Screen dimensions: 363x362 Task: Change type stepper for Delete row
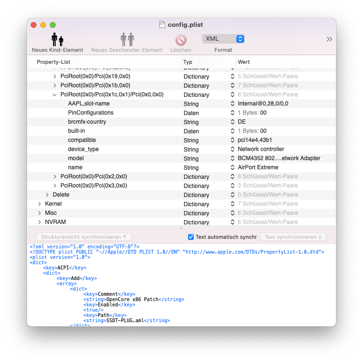tap(233, 195)
